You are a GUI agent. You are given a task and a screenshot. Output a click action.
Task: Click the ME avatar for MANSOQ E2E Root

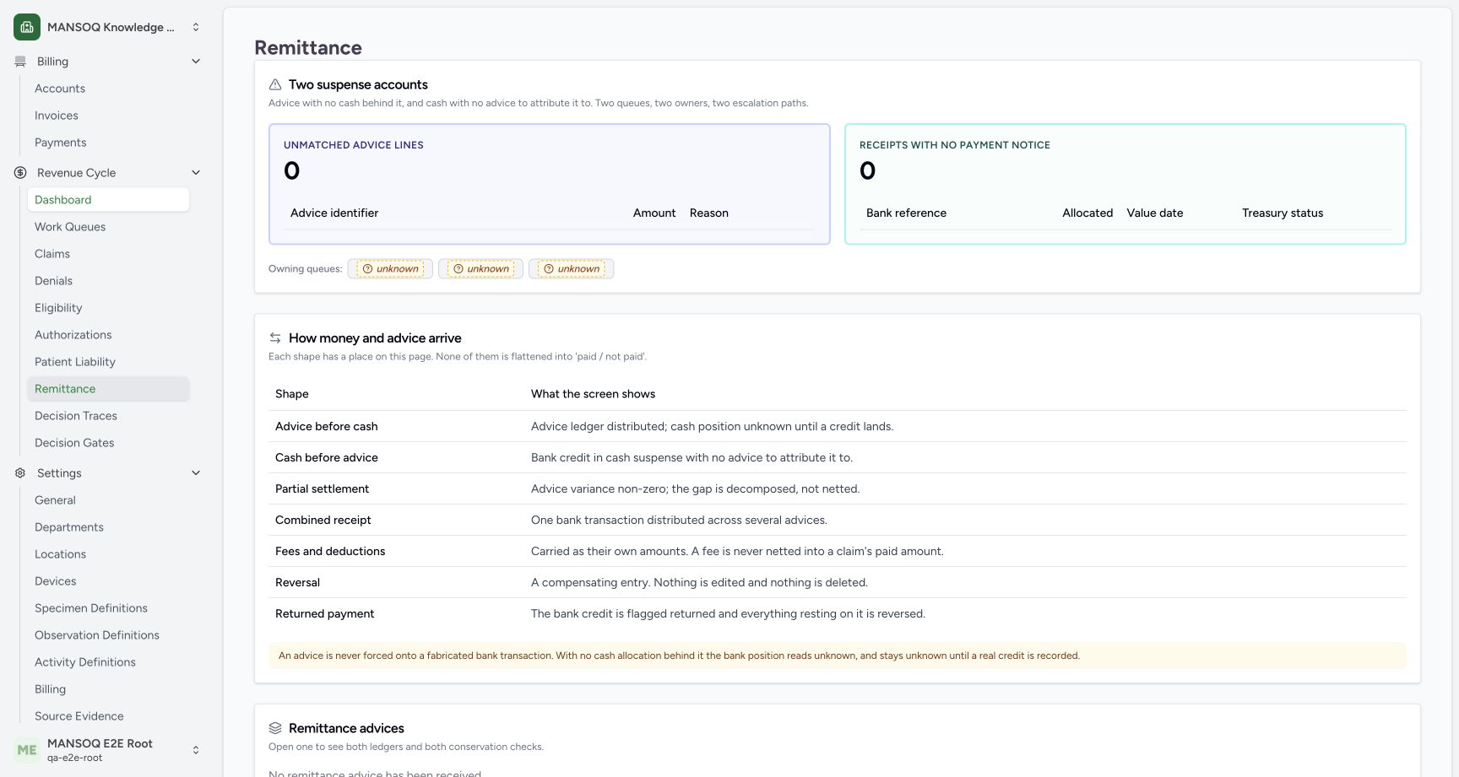click(27, 750)
